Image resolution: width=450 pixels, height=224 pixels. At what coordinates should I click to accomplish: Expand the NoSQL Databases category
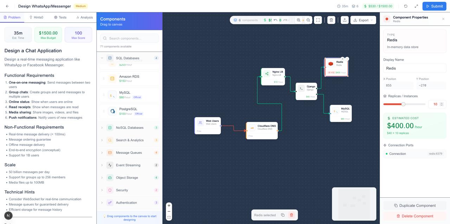129,128
